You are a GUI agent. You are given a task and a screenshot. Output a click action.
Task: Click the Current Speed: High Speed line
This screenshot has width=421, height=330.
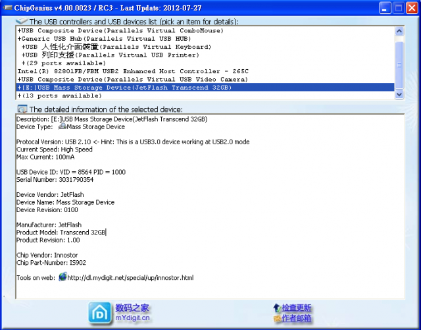click(x=55, y=150)
